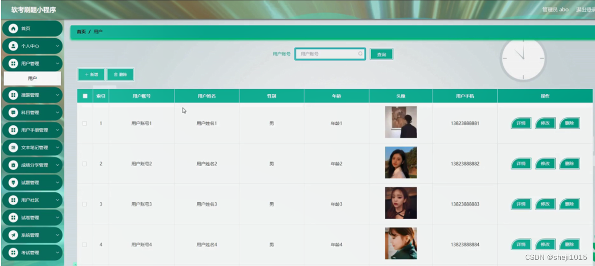Click the grid icon beside 用户社区
This screenshot has width=595, height=266.
pos(13,200)
